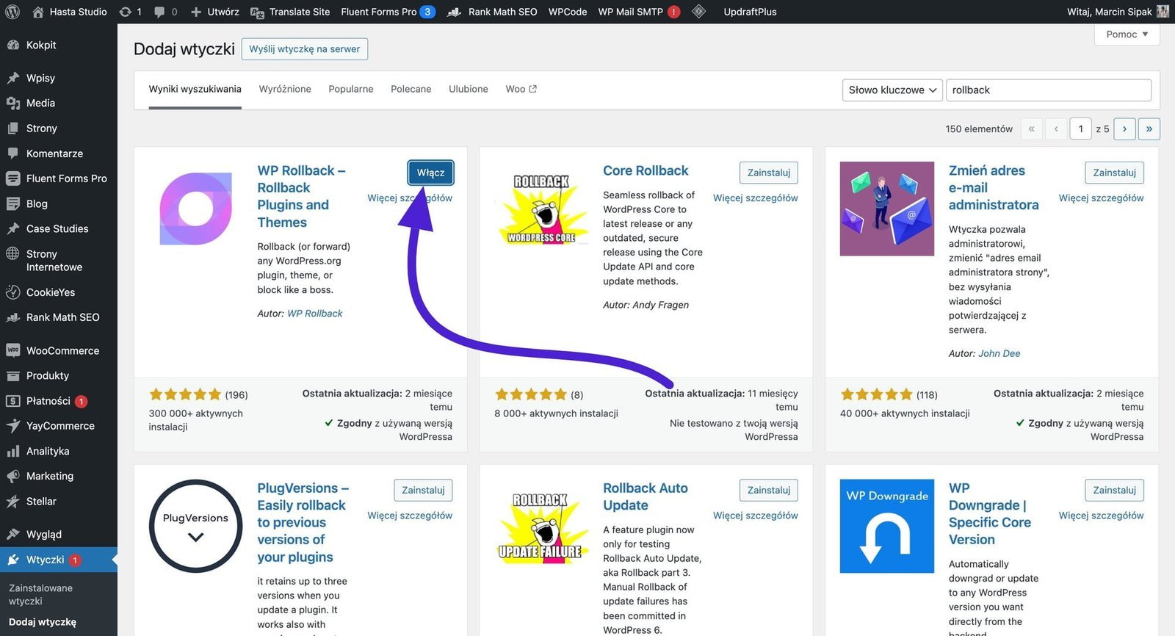Click the rollback plugin search field
This screenshot has width=1175, height=636.
[x=1048, y=90]
